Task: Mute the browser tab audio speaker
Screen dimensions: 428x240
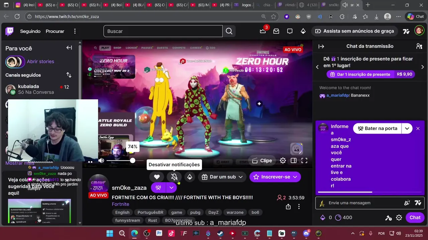Action: tap(345, 5)
